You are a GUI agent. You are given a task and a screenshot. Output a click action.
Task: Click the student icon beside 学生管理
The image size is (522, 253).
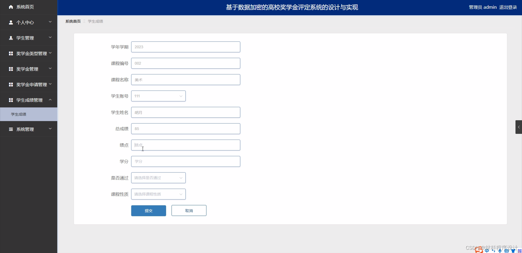11,38
